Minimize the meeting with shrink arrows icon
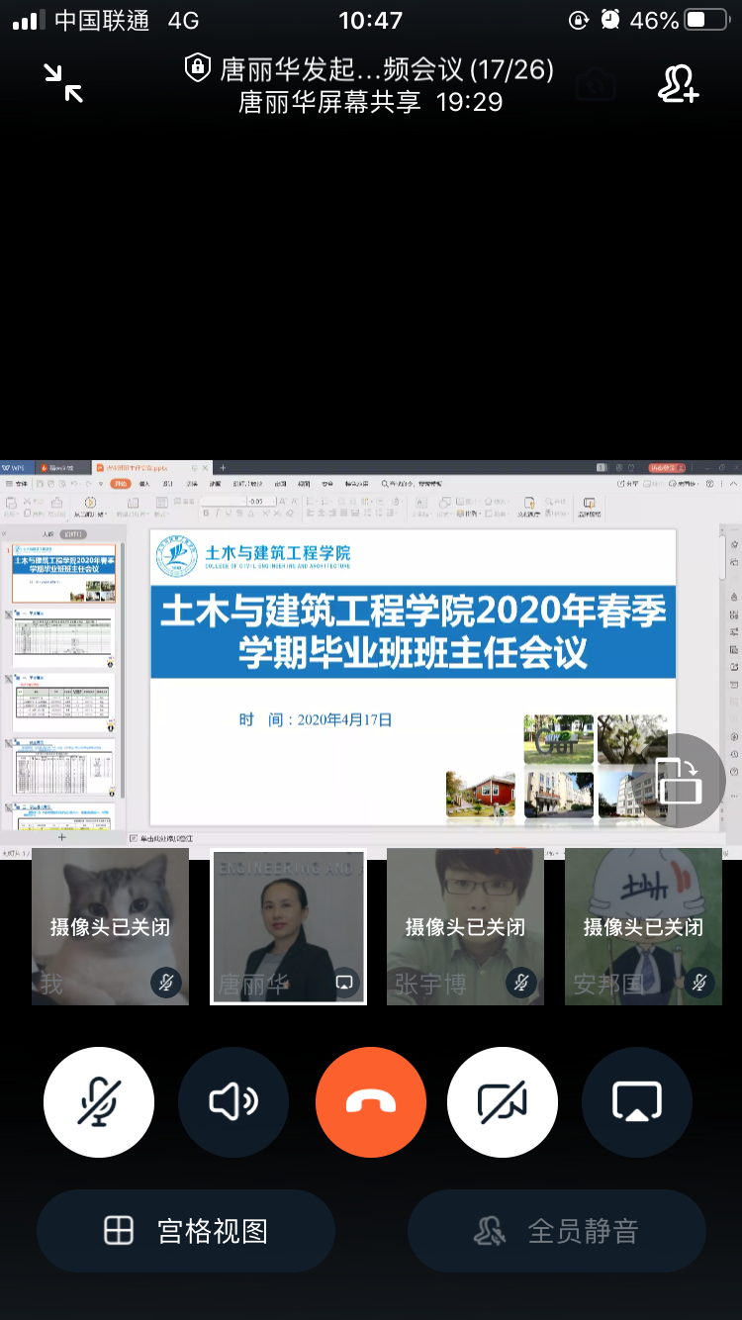742x1320 pixels. [x=64, y=83]
